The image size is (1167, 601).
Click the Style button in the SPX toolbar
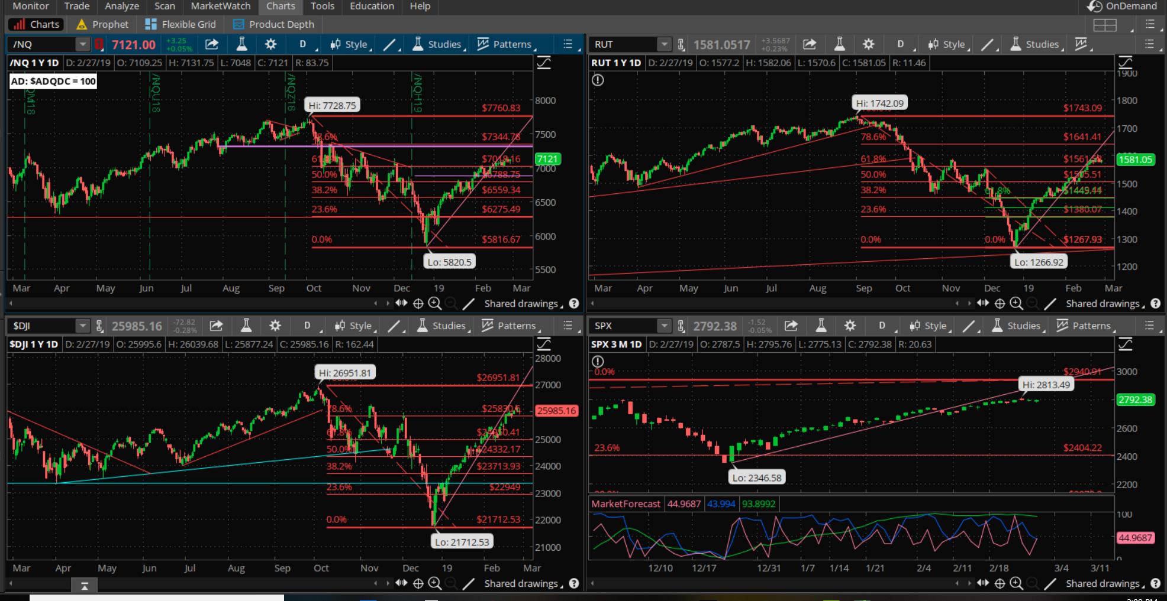click(929, 326)
